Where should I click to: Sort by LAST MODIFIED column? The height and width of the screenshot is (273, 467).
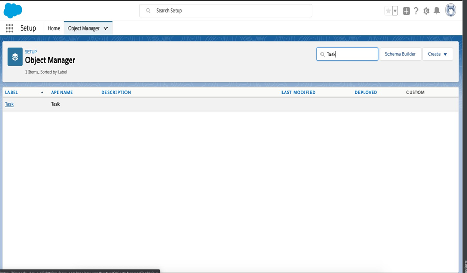point(298,93)
